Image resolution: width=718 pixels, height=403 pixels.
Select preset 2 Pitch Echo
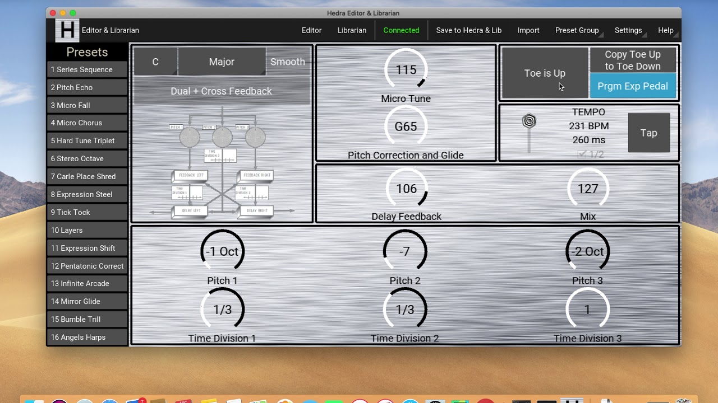[x=88, y=87]
